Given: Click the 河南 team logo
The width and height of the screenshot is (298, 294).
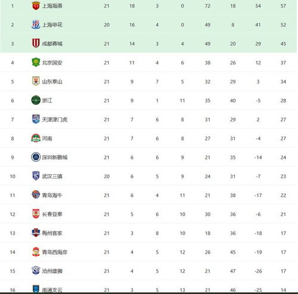Looking at the screenshot, I should [x=36, y=138].
